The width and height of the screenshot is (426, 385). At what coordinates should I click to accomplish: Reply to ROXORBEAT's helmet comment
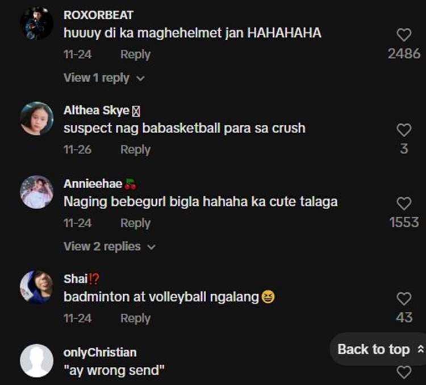coord(135,54)
